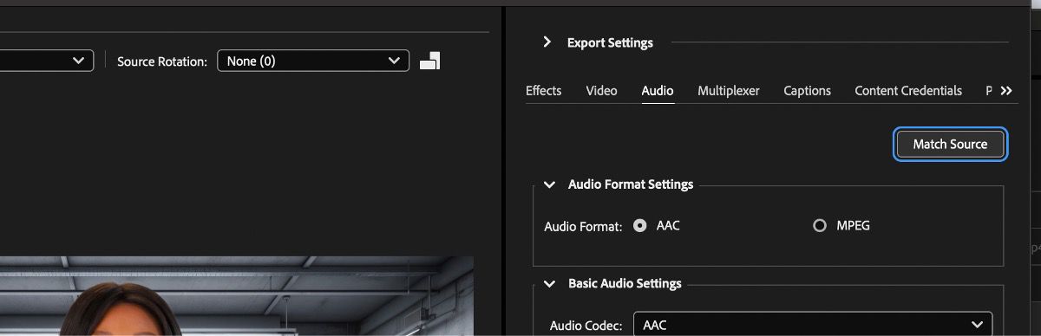Switch to the Video tab
This screenshot has height=336, width=1041.
(x=601, y=90)
